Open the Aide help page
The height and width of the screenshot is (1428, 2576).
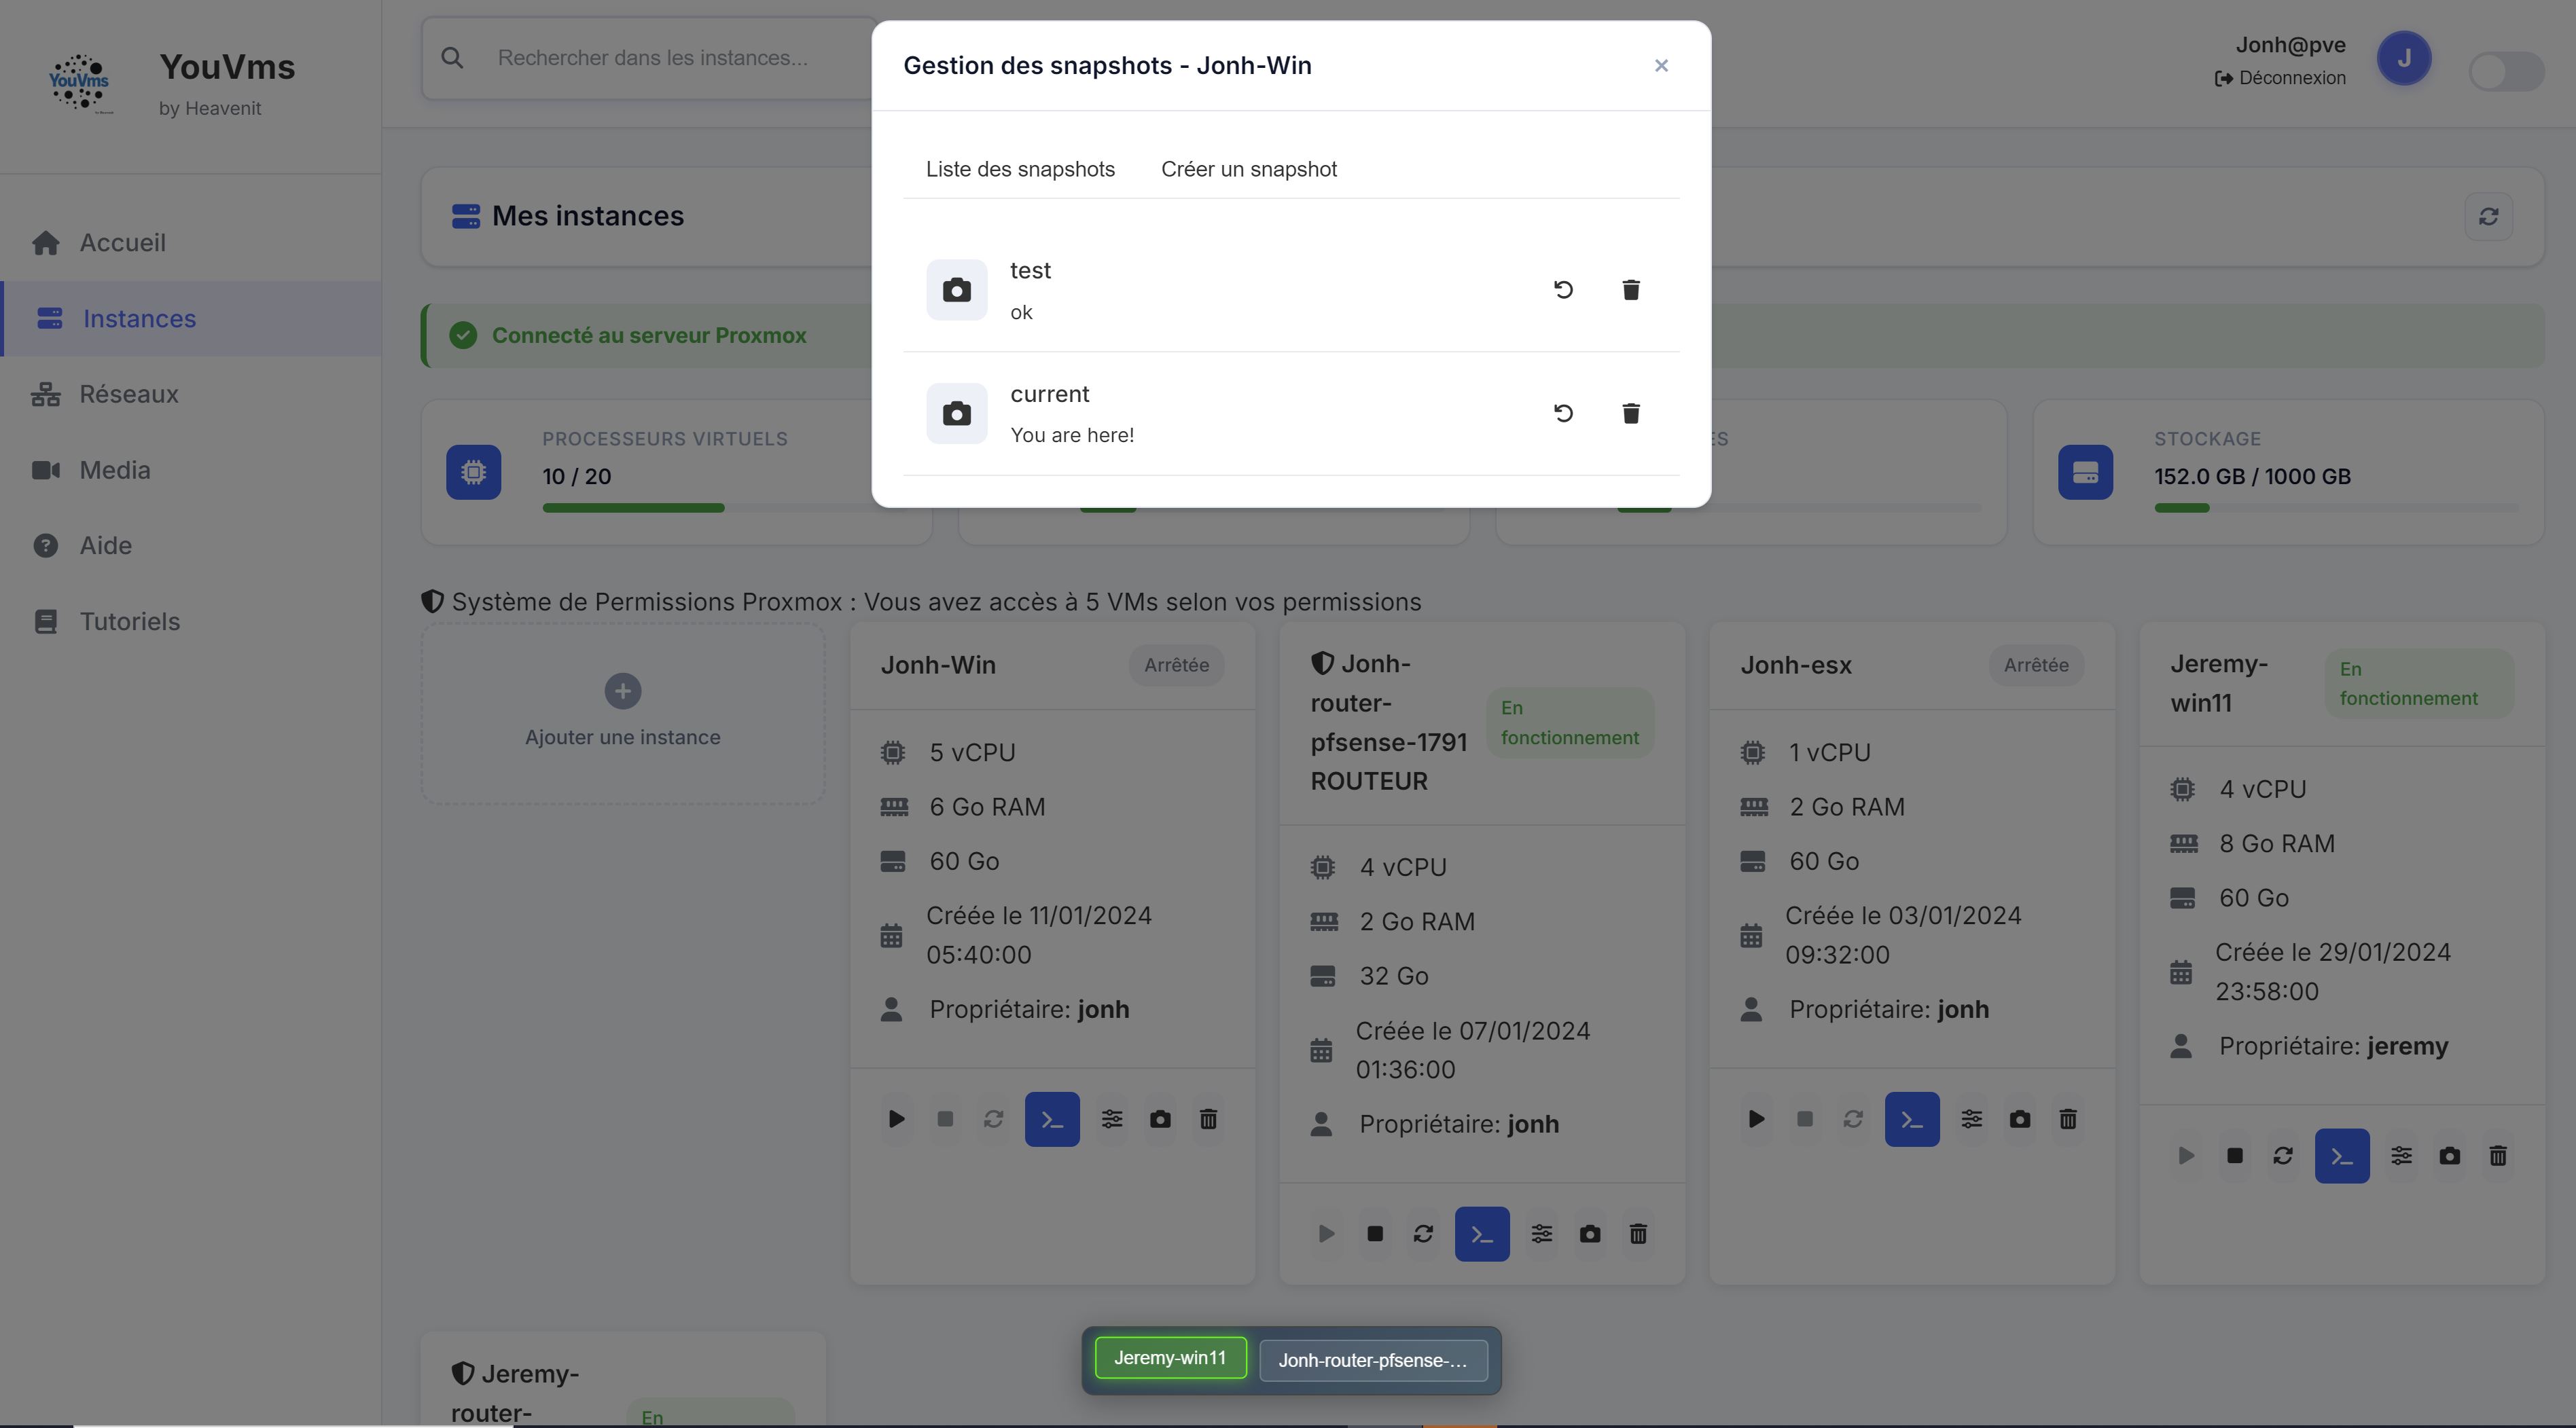[x=190, y=546]
